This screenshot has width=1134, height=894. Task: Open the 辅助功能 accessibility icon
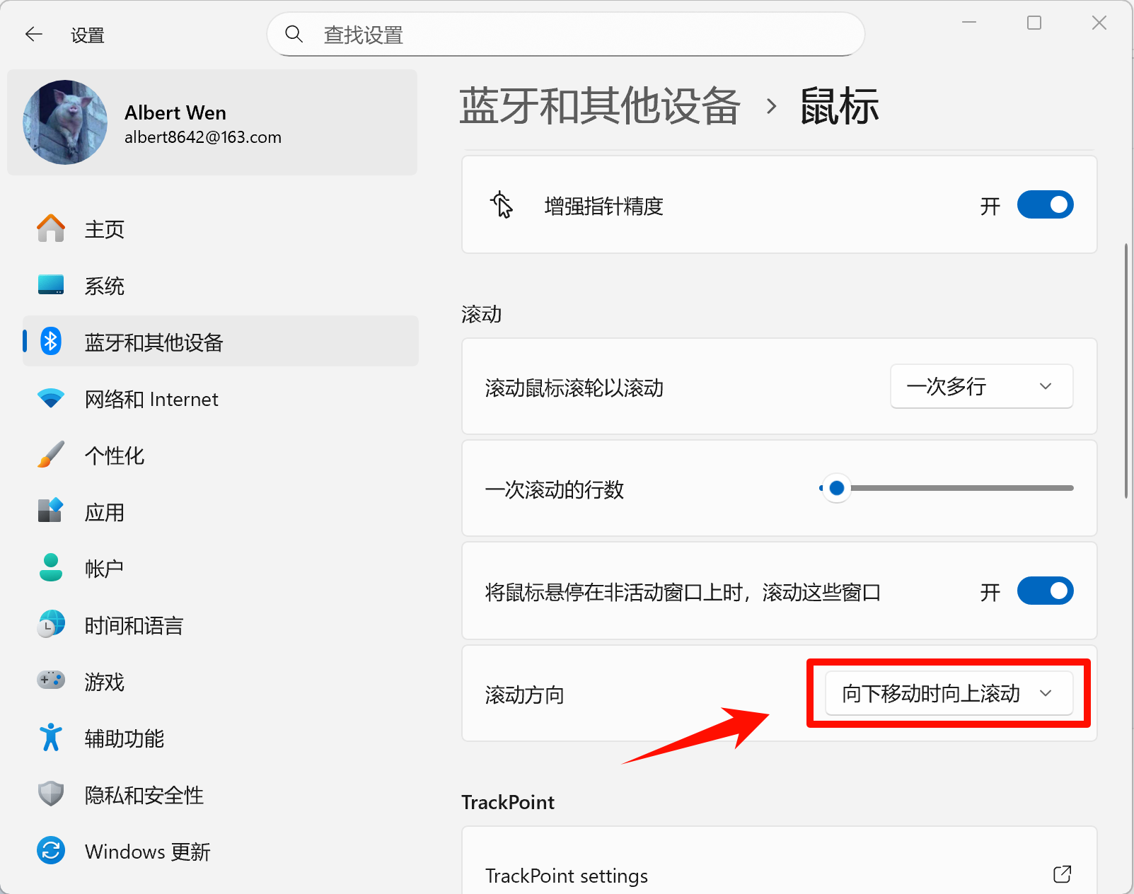(x=51, y=738)
